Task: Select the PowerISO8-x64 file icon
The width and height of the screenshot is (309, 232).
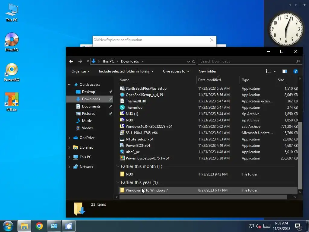Action: [122, 145]
